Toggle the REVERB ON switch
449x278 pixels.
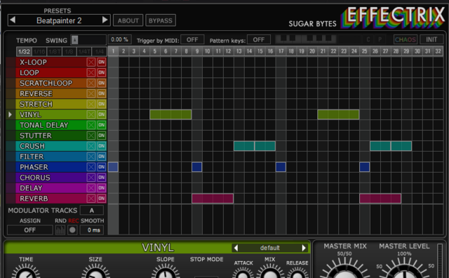[101, 199]
